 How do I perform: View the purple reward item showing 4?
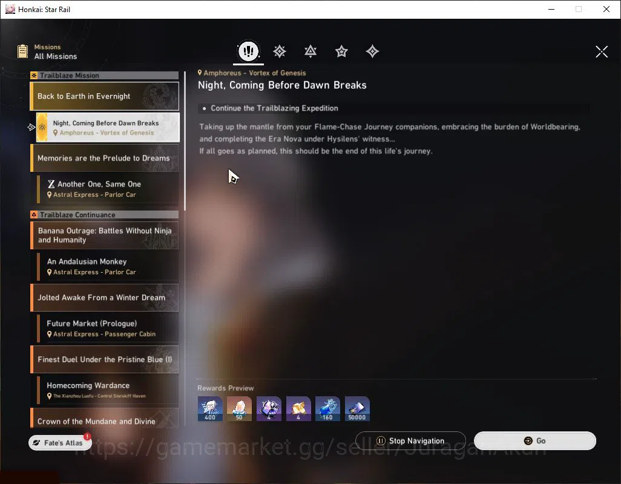click(x=269, y=409)
